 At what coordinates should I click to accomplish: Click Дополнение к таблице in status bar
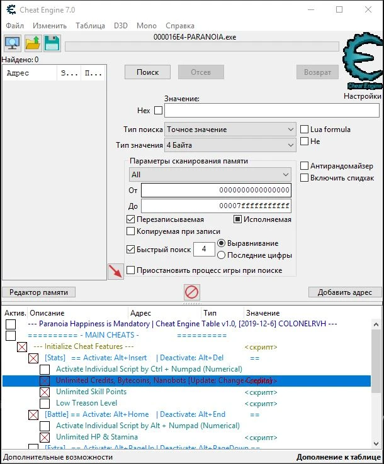(339, 457)
